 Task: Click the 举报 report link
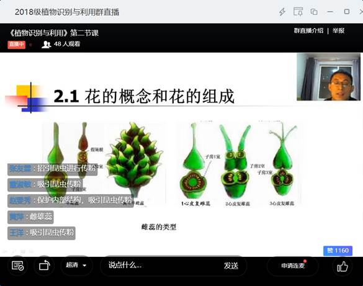pyautogui.click(x=338, y=31)
